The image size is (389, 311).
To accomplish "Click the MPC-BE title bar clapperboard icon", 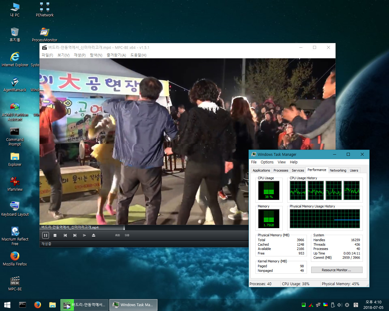I will point(44,47).
